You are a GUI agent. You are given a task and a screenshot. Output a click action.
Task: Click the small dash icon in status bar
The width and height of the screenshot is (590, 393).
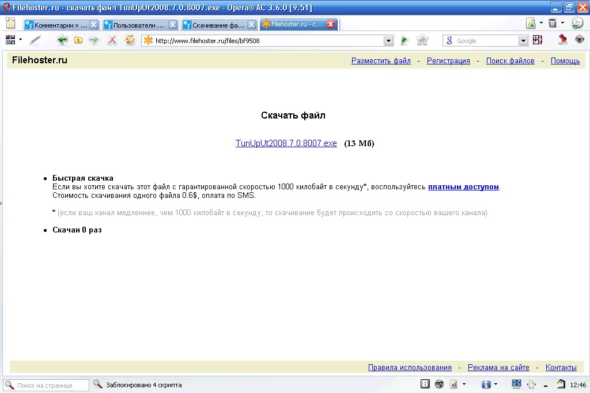coord(546,386)
